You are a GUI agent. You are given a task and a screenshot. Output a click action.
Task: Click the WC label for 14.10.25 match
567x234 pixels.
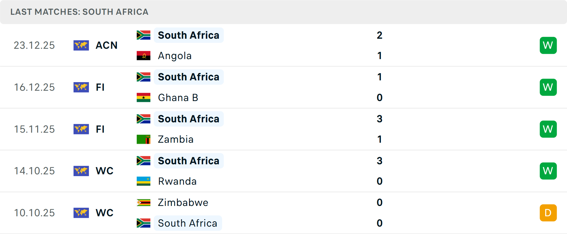pos(105,171)
